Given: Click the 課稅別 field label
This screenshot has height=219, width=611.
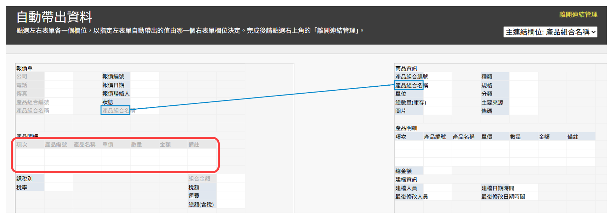Looking at the screenshot, I should pyautogui.click(x=25, y=179).
